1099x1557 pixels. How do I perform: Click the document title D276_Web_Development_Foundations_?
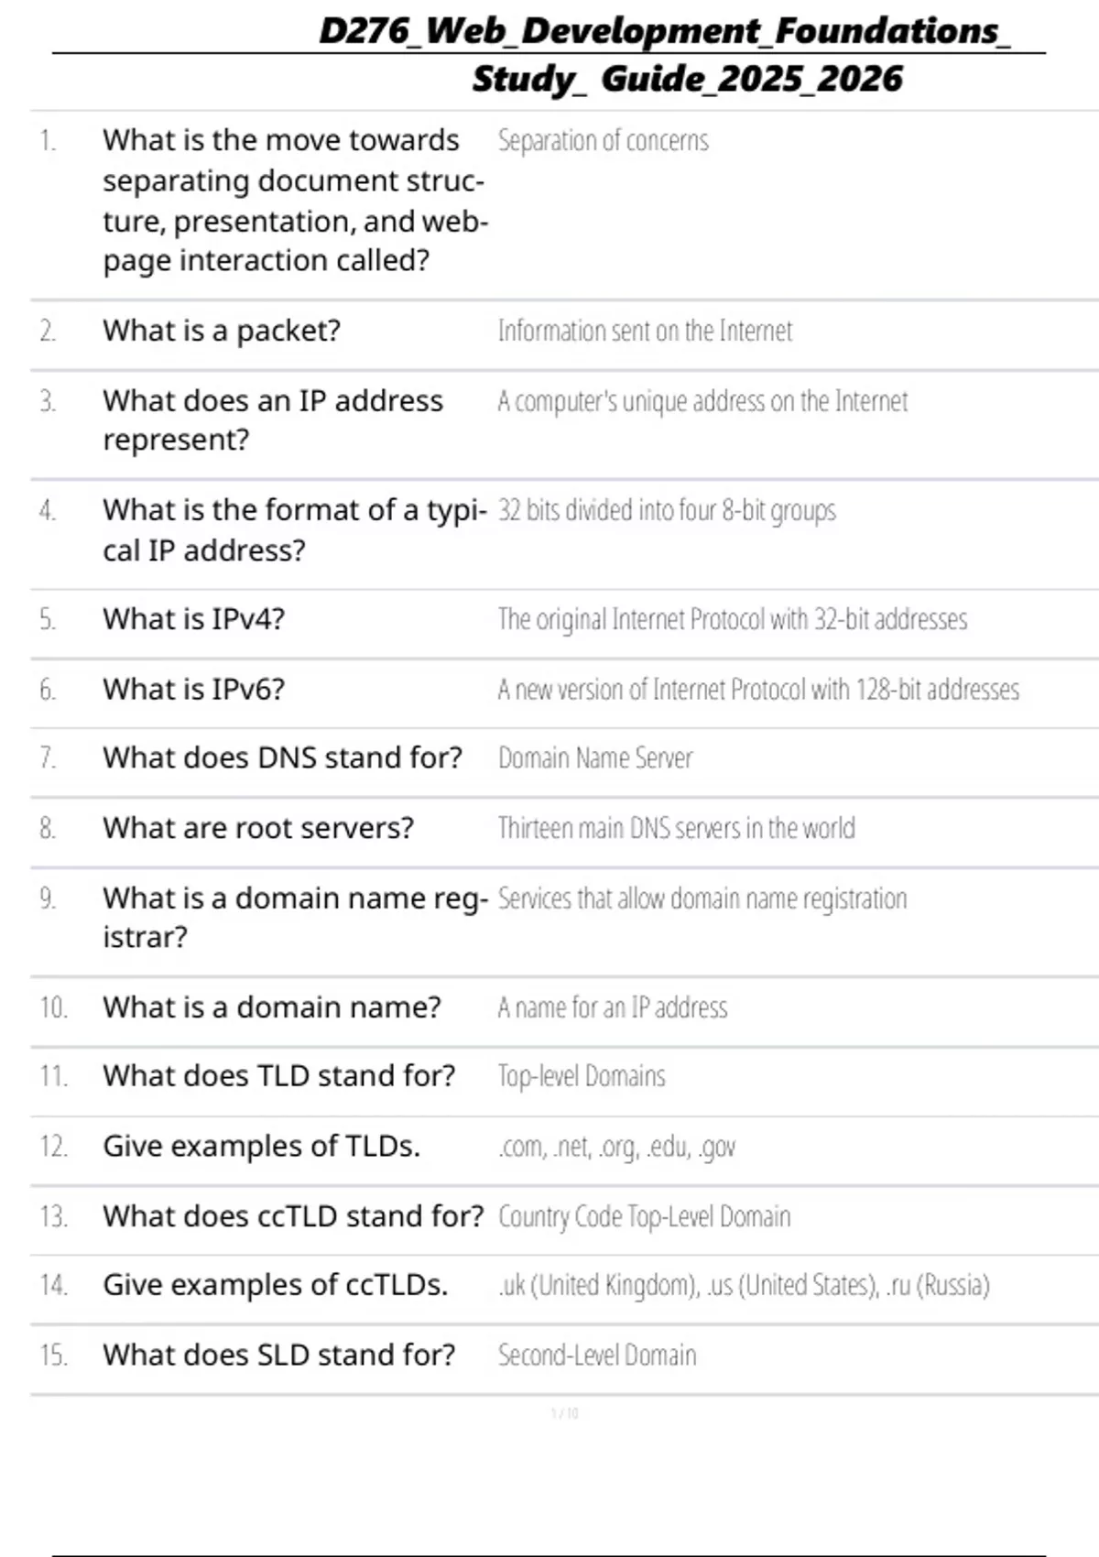pos(665,31)
